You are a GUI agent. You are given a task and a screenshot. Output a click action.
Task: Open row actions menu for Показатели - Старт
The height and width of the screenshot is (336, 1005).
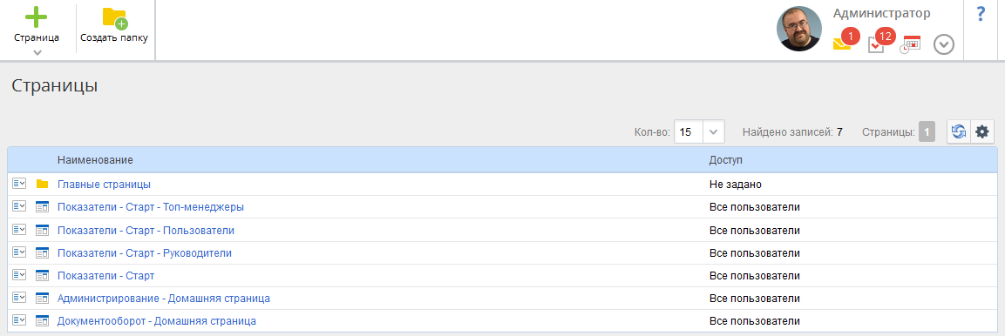pos(18,275)
